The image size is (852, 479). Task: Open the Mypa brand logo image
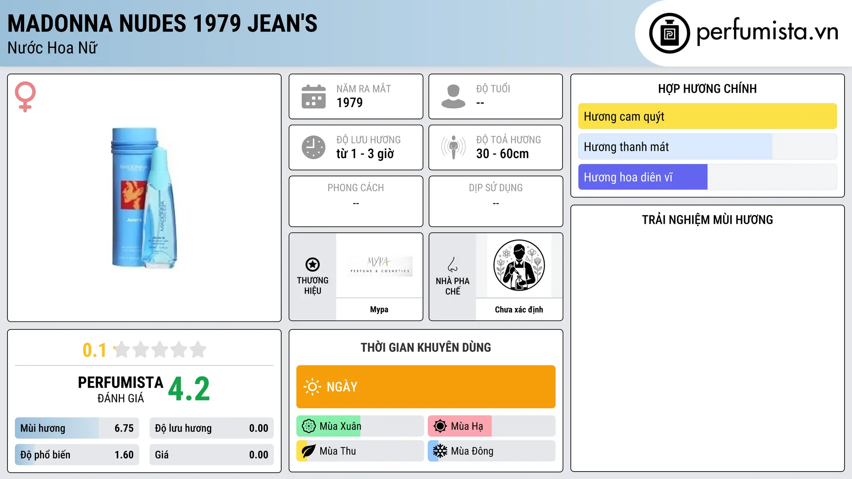(x=379, y=265)
